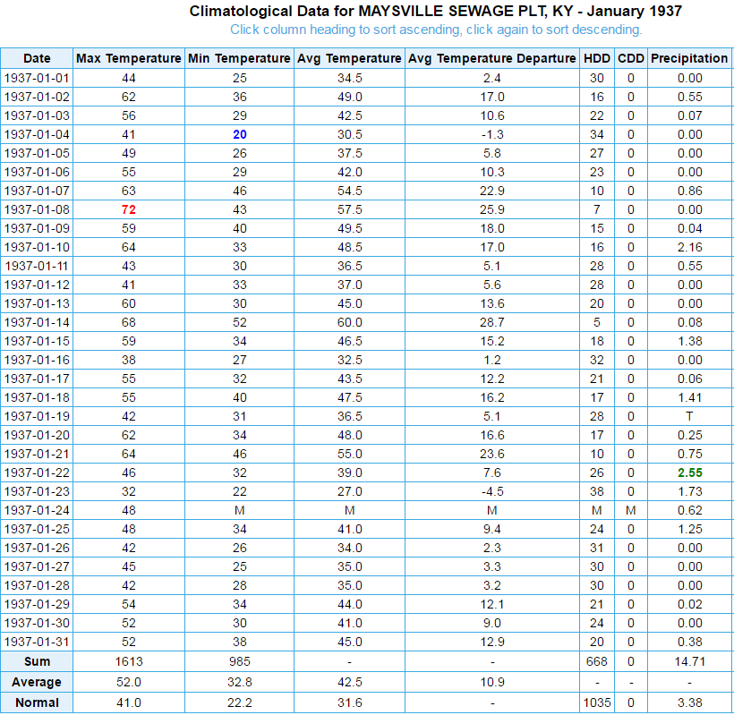Viewport: 734px width, 715px height.
Task: Select date cell 1937-01-31
Action: 37,642
